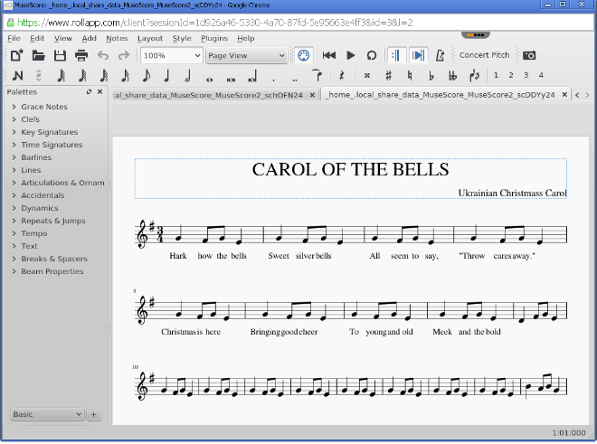
Task: Add augmentation dot
Action: (x=273, y=80)
